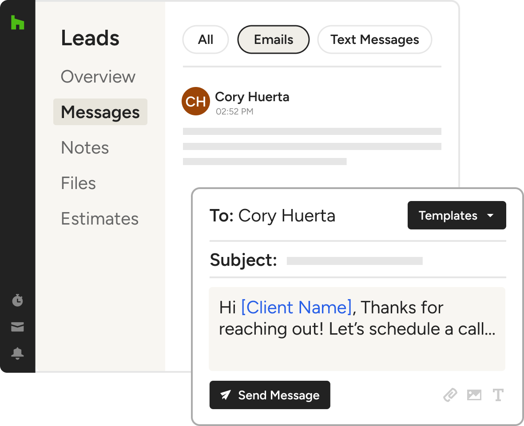The height and width of the screenshot is (426, 524).
Task: Open Files section
Action: coord(78,183)
